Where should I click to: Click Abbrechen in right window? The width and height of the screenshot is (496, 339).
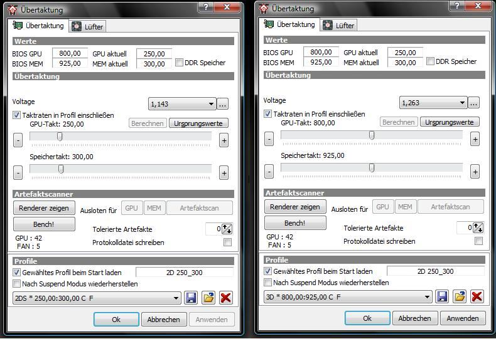[x=415, y=318]
